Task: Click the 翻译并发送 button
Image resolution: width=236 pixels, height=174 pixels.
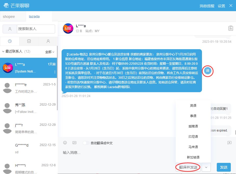Action: tap(188, 167)
